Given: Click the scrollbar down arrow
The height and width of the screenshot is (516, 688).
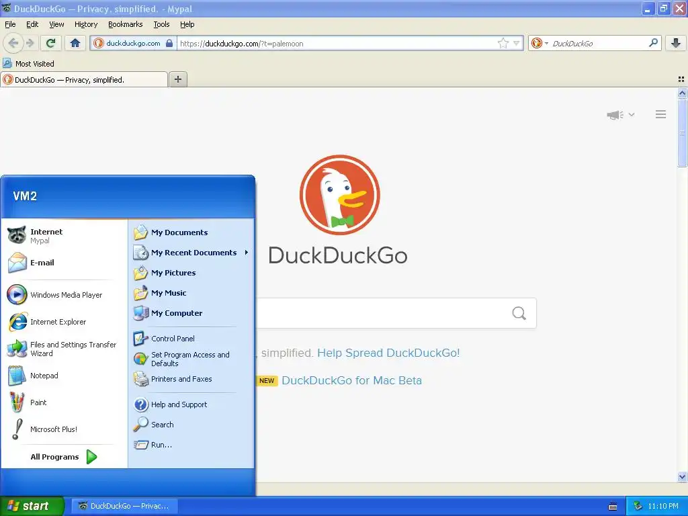Looking at the screenshot, I should point(682,477).
